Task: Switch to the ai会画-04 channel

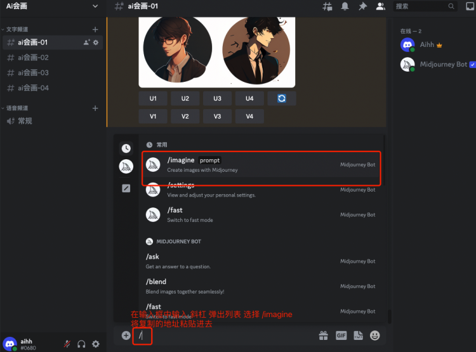Action: click(53, 88)
